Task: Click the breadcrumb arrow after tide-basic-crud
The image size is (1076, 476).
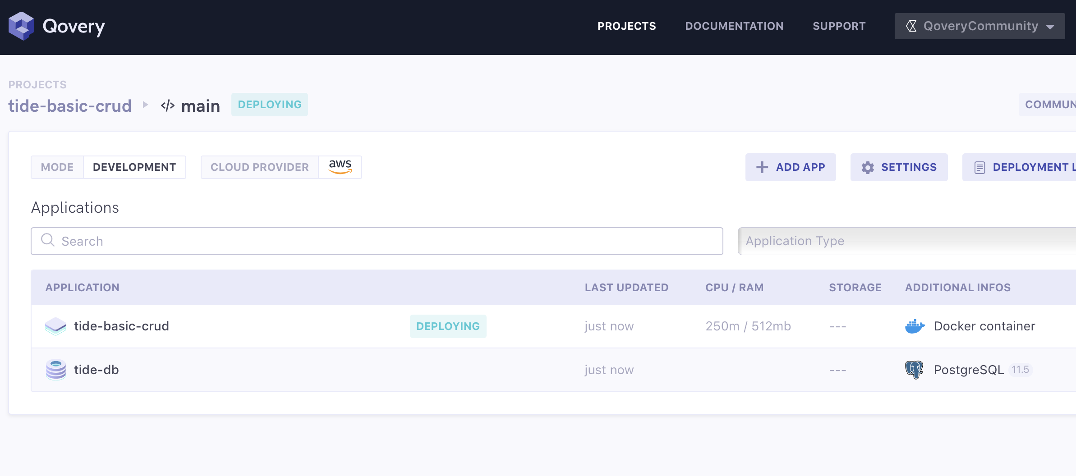Action: pos(145,105)
